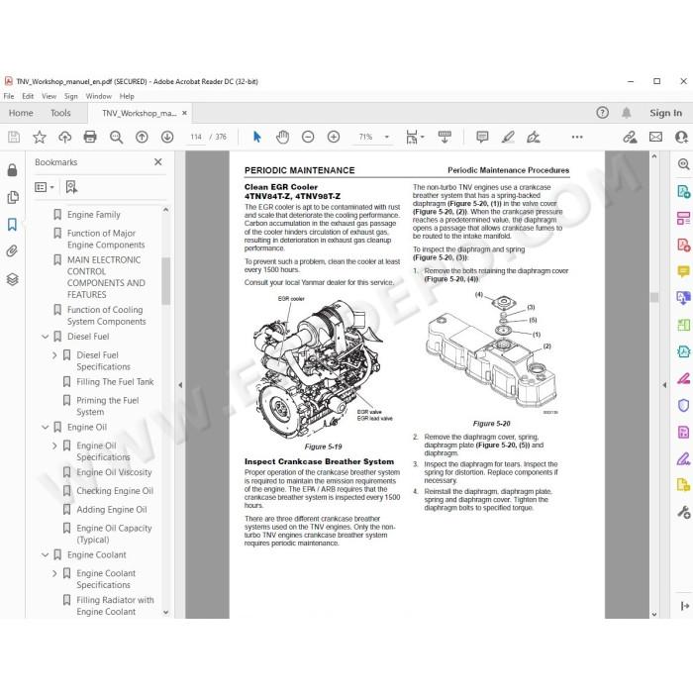Viewport: 693px width, 693px height.
Task: Activate the Hand pan tool
Action: [282, 137]
